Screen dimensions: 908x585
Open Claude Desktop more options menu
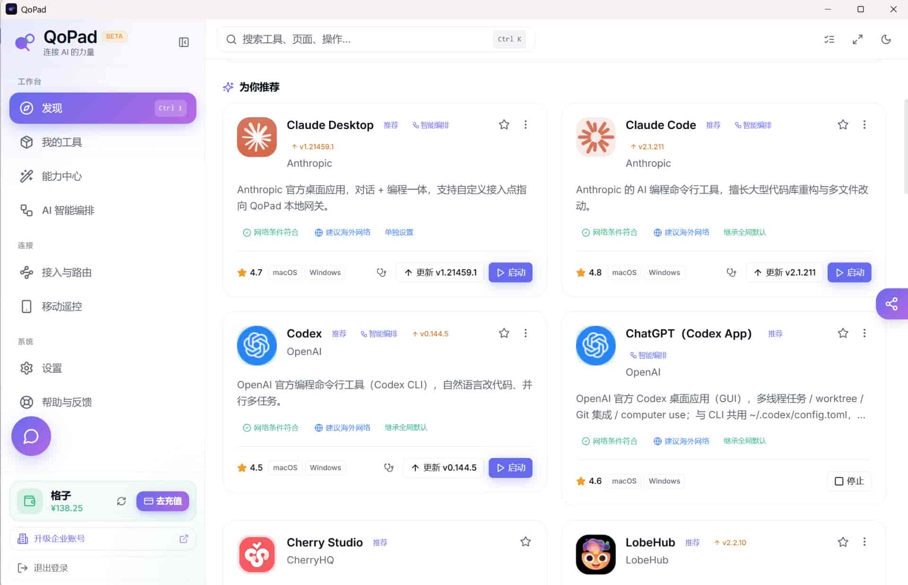525,125
